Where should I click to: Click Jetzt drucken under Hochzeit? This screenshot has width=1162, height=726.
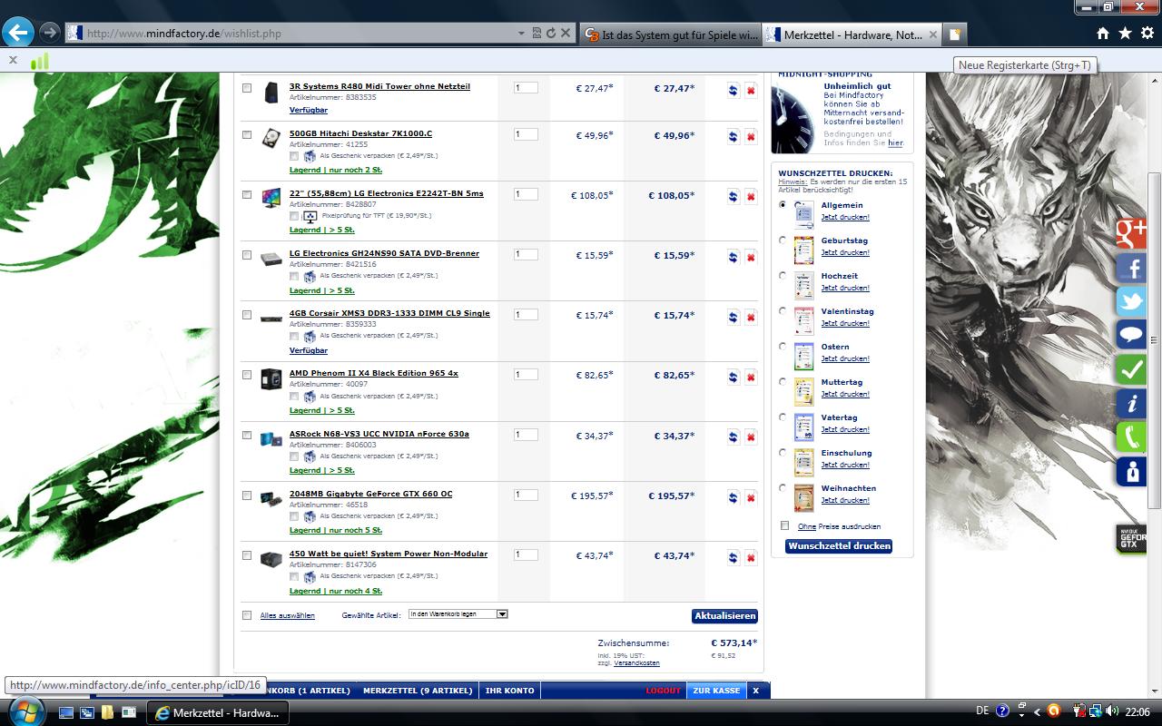(x=845, y=288)
